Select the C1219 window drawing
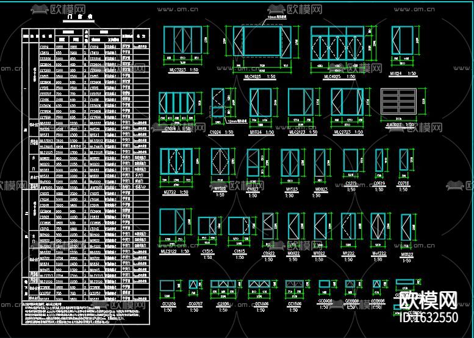 tap(351, 160)
